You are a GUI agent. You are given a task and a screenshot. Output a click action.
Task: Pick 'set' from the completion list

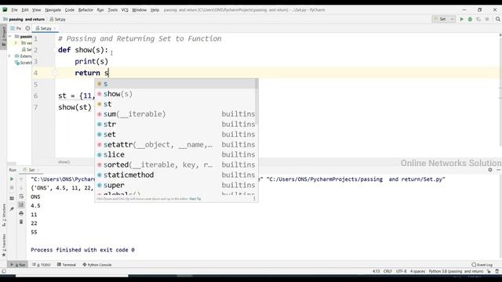point(176,135)
